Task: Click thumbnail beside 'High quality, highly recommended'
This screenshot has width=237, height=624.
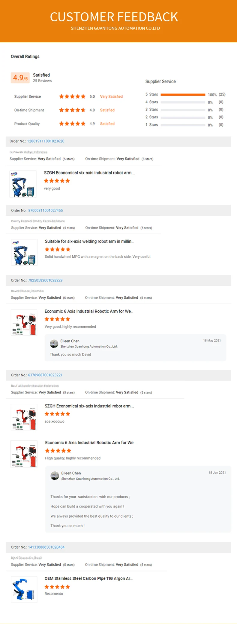Action: click(24, 454)
